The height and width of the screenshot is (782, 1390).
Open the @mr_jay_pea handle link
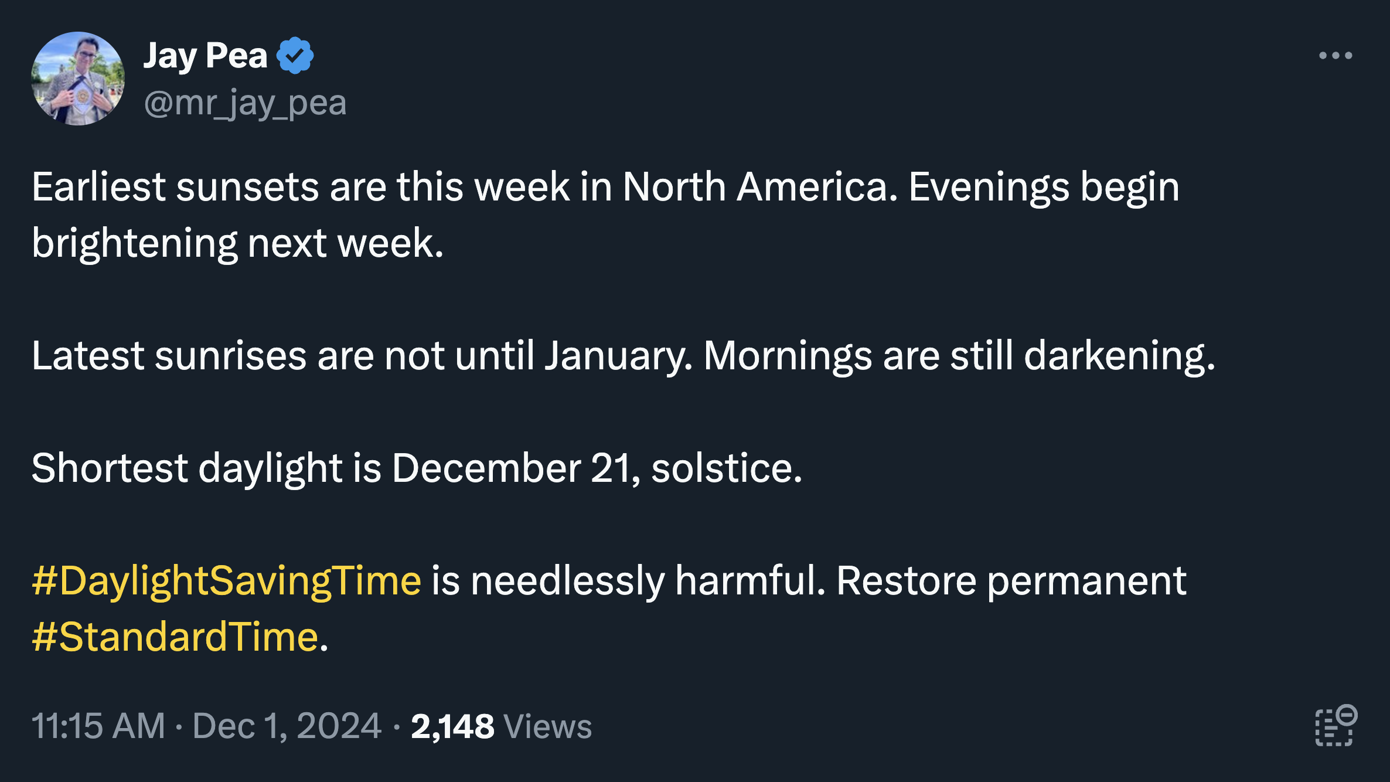pyautogui.click(x=245, y=103)
